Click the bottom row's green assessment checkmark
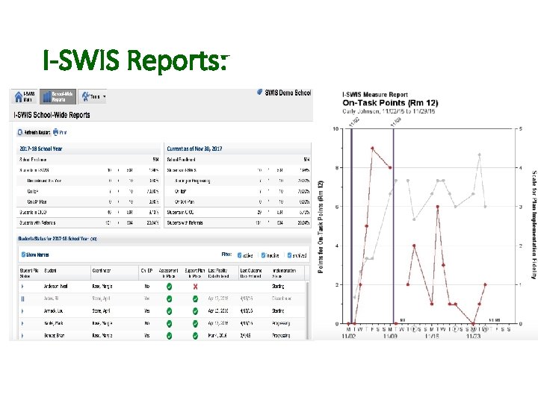538x403 pixels. tap(169, 336)
